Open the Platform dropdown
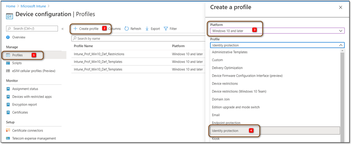 pos(277,31)
